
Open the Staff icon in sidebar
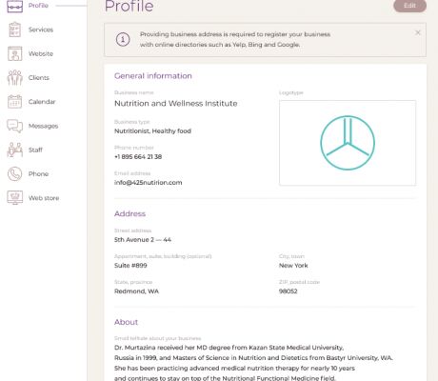[14, 150]
